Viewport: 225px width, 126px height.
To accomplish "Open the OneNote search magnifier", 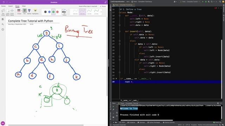I will (3, 24).
